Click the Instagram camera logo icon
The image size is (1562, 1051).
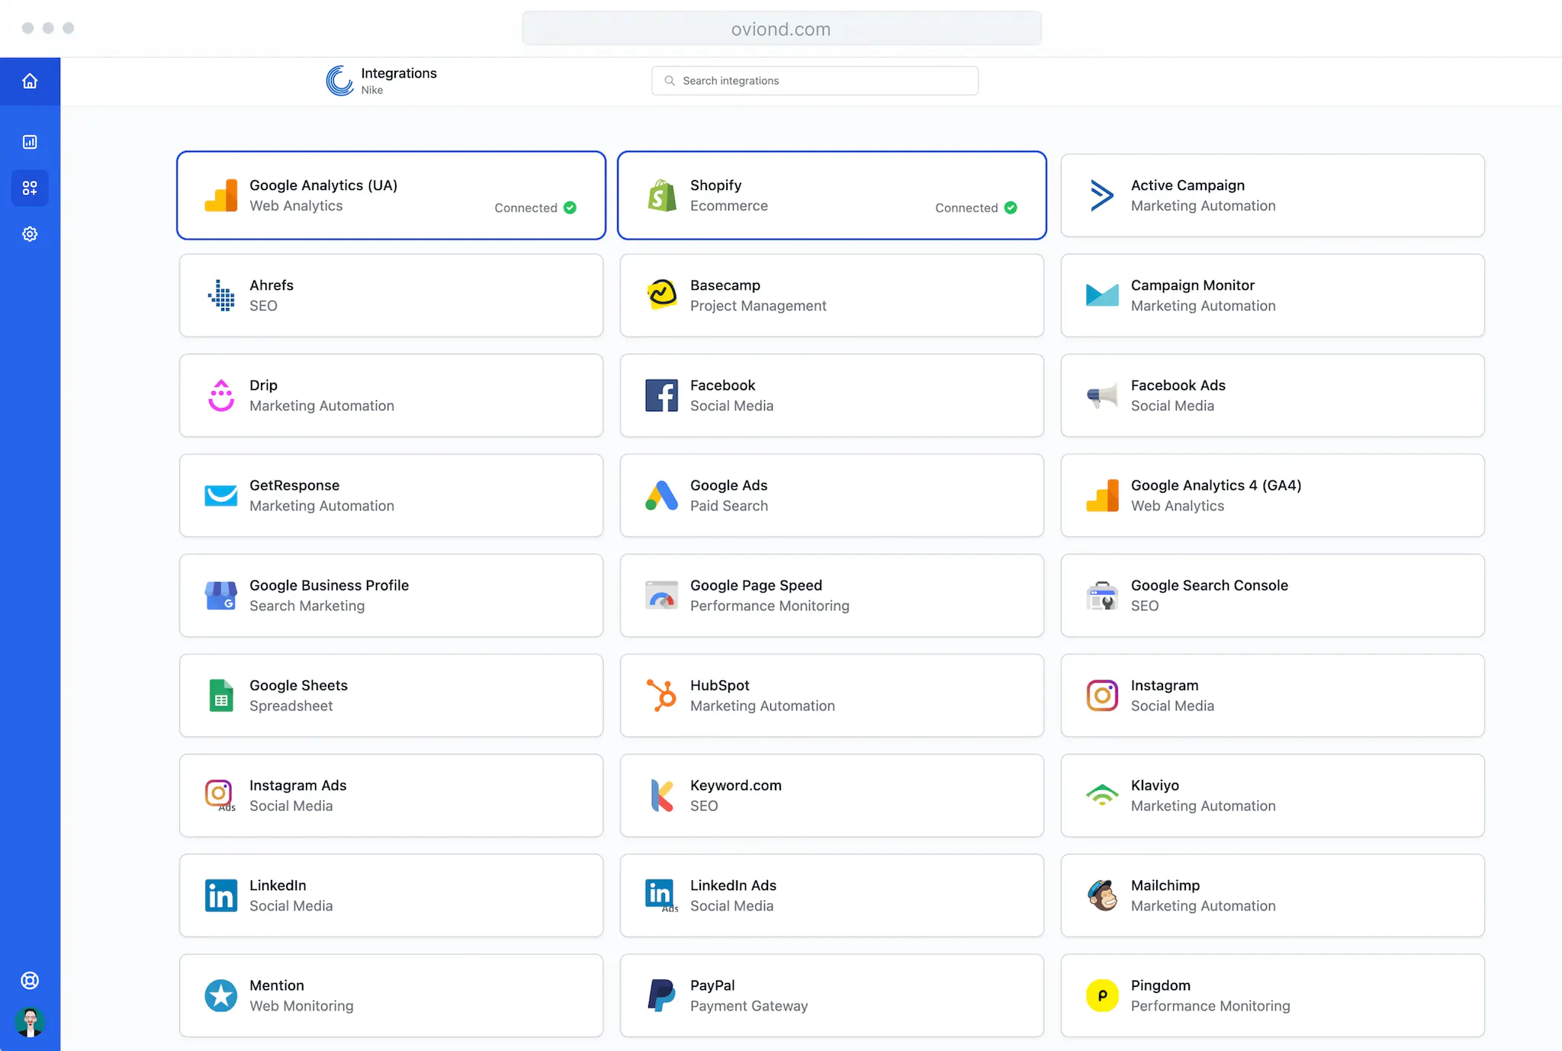(x=1102, y=696)
